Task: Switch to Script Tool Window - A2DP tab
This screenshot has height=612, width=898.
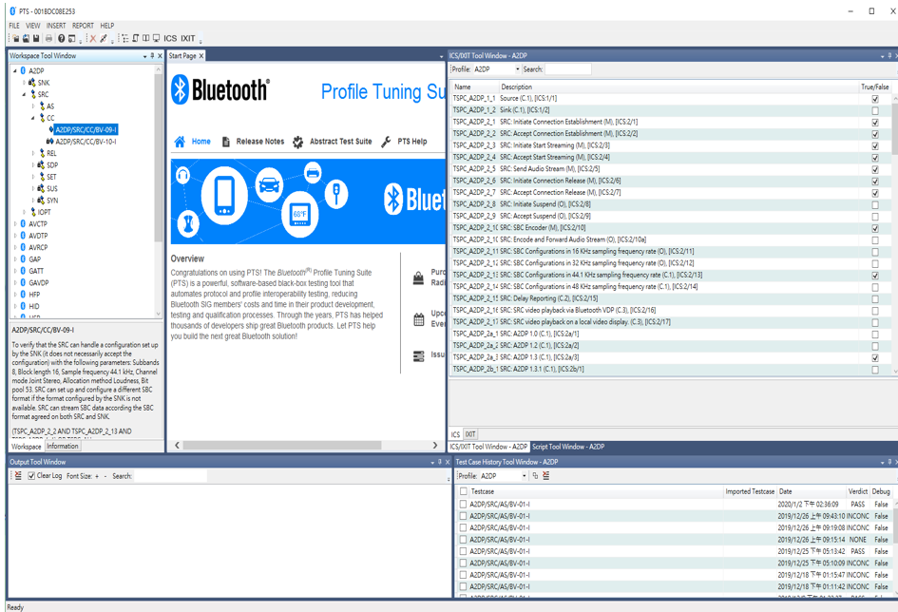Action: point(568,447)
